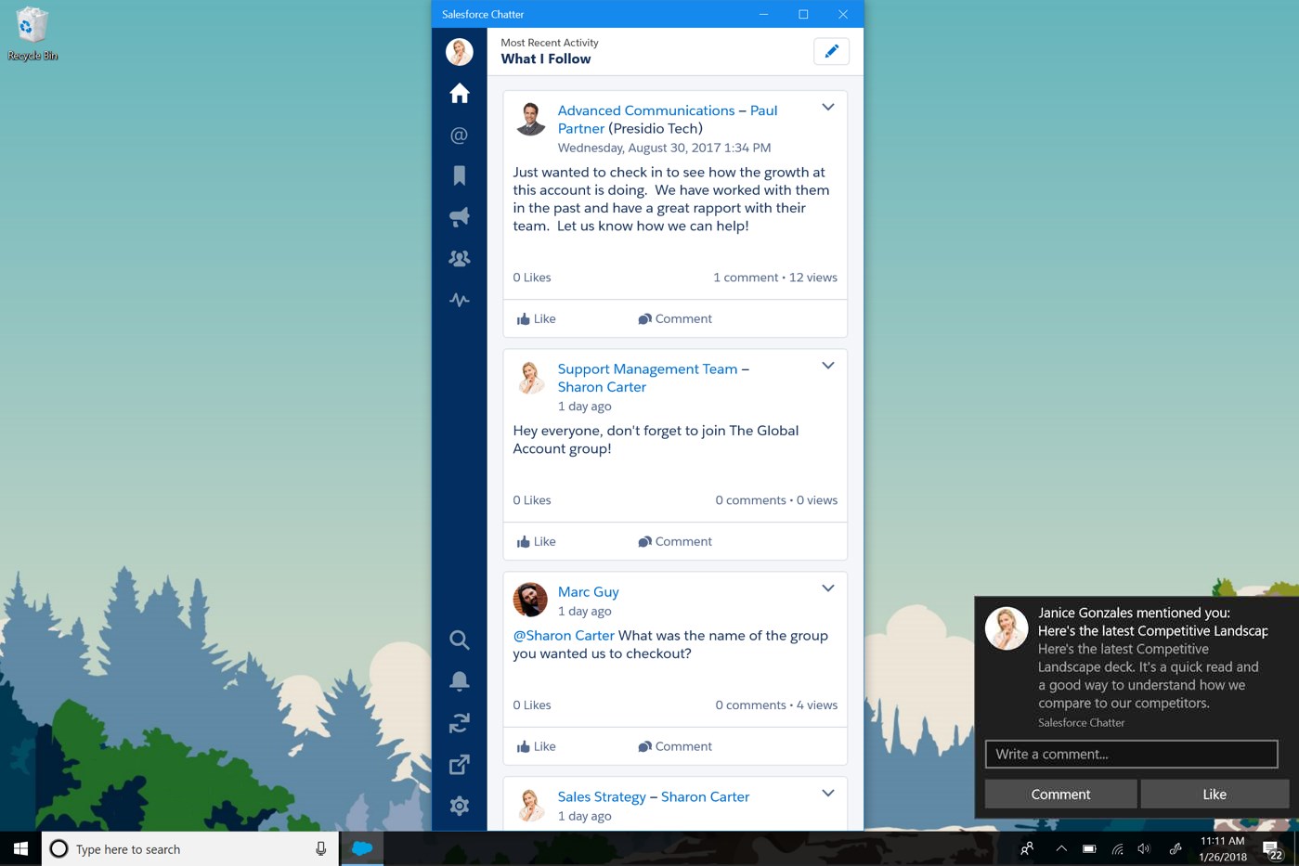This screenshot has height=866, width=1299.
Task: Click the Write a comment notification field
Action: [x=1130, y=754]
